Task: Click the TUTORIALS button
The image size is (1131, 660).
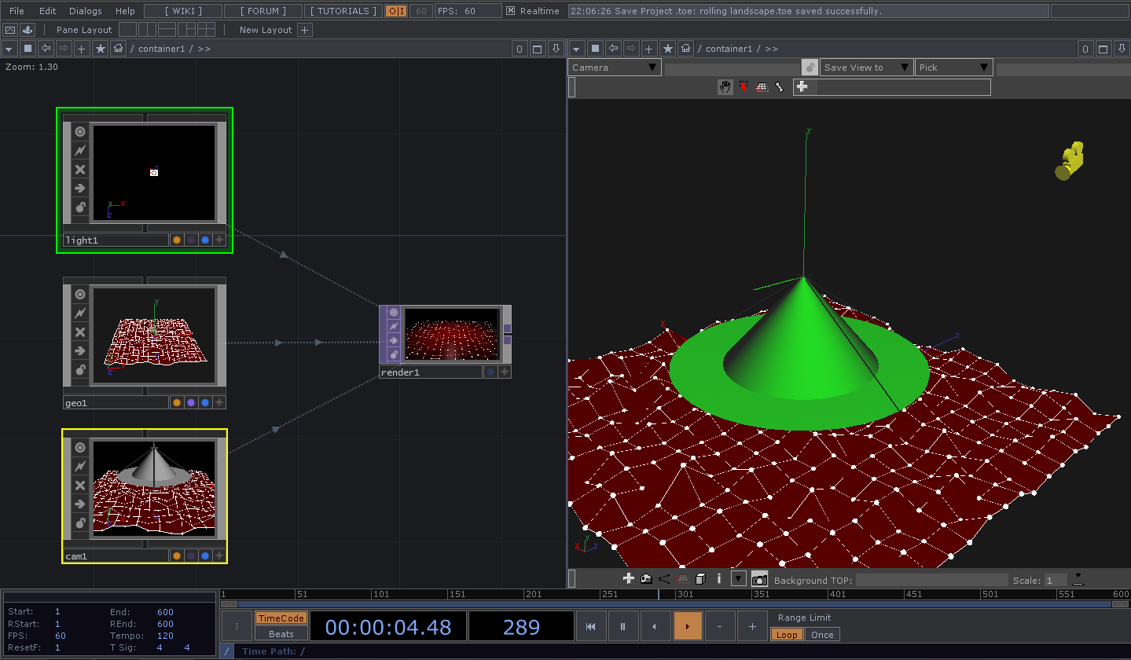Action: click(343, 11)
